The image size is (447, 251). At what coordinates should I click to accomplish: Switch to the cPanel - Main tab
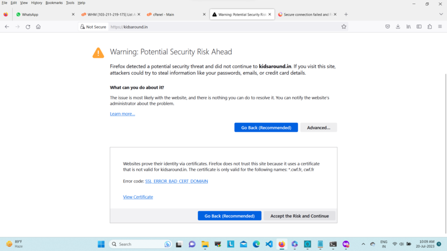[170, 14]
